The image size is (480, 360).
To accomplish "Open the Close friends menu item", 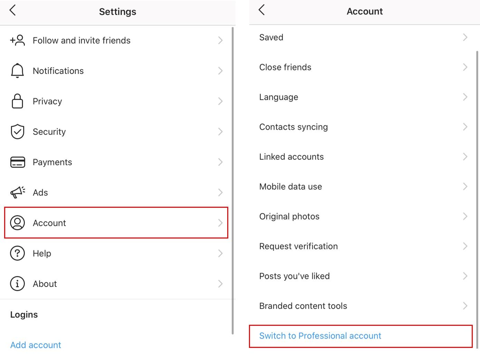I will (x=285, y=67).
